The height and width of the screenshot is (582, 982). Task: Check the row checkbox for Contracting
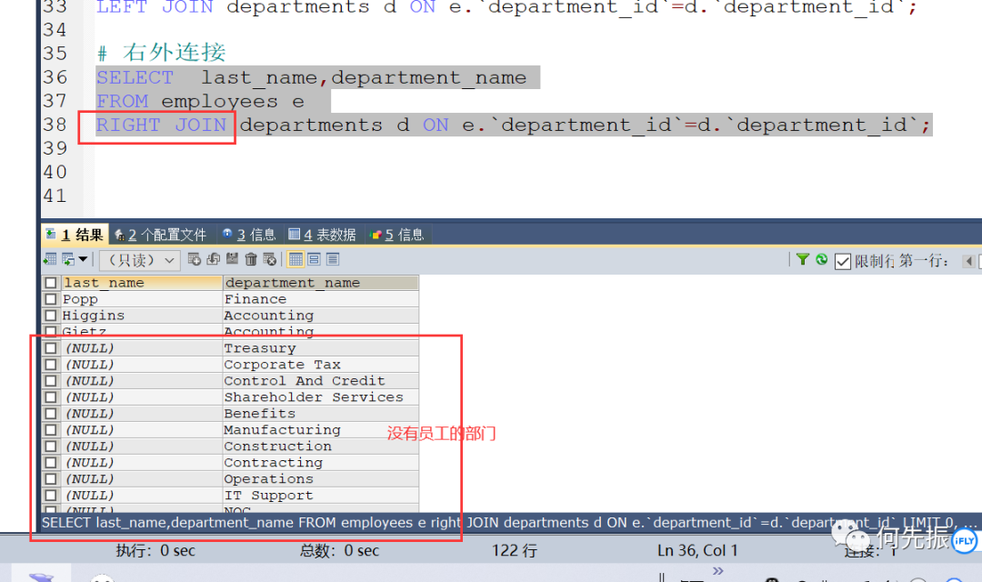pos(51,462)
